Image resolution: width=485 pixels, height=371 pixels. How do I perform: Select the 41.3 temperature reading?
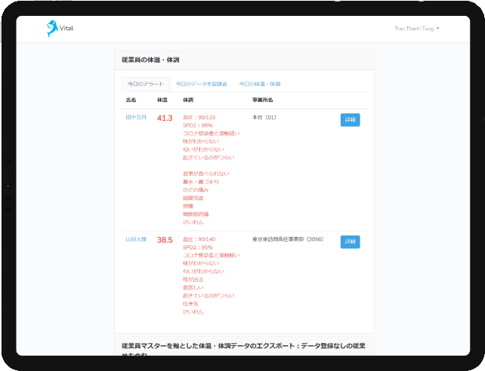point(165,119)
